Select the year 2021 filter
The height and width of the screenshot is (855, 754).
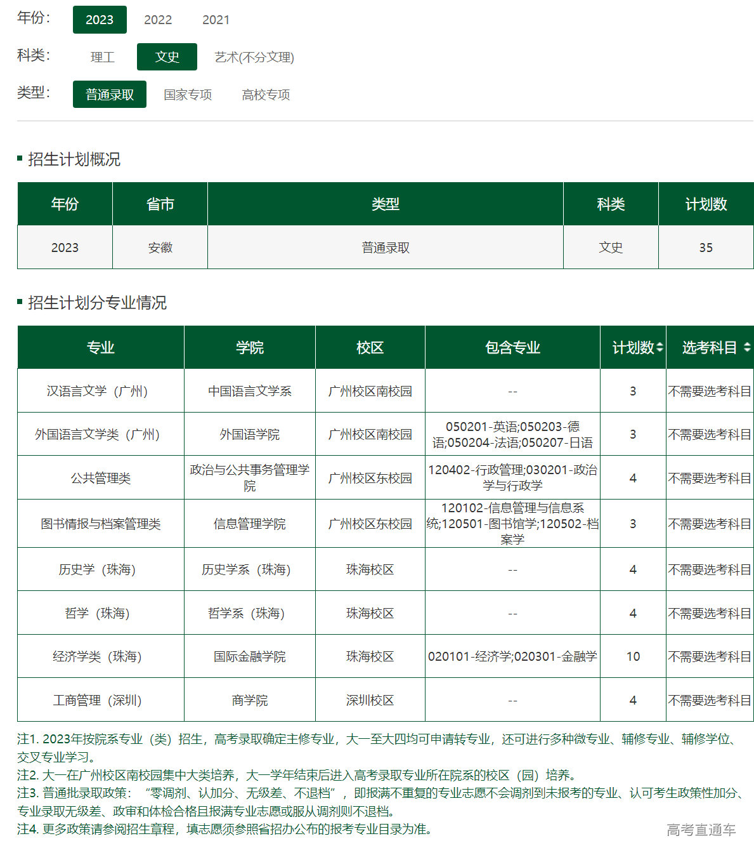[x=216, y=20]
